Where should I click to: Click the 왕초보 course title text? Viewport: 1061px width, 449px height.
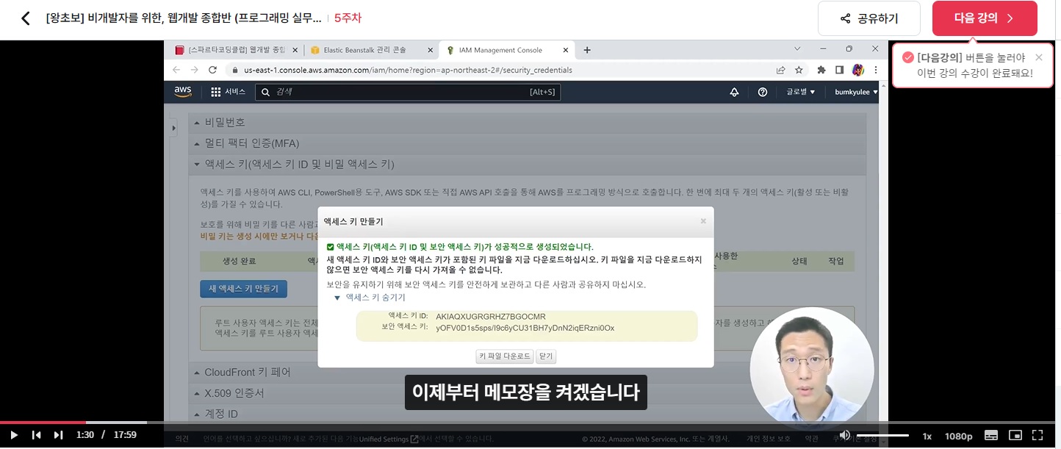(x=183, y=18)
